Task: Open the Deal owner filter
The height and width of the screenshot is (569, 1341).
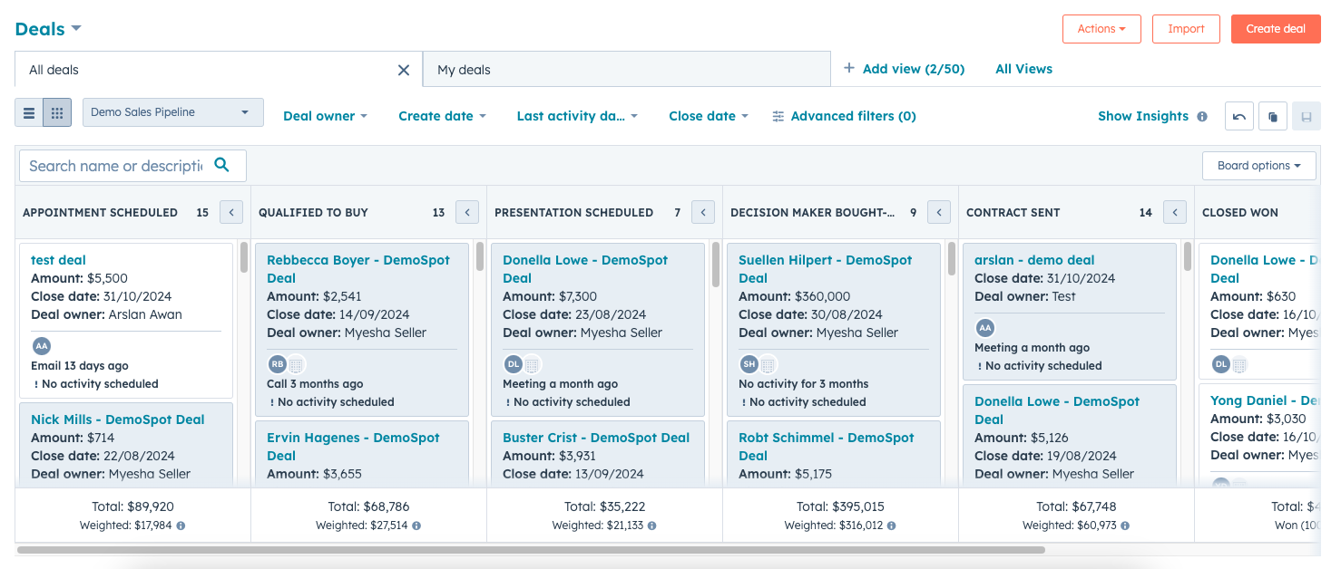Action: click(325, 116)
